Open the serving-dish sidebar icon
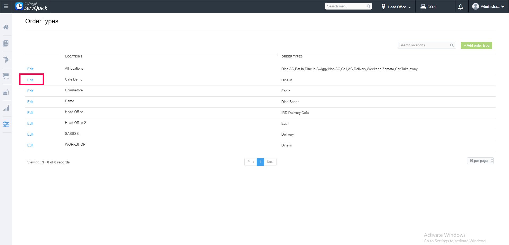Screen dimensions: 509x245 point(6,92)
